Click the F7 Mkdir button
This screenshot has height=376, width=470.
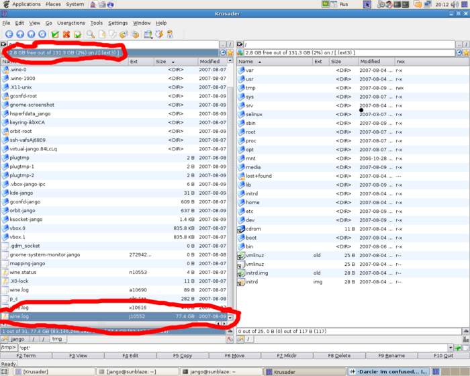coord(287,356)
